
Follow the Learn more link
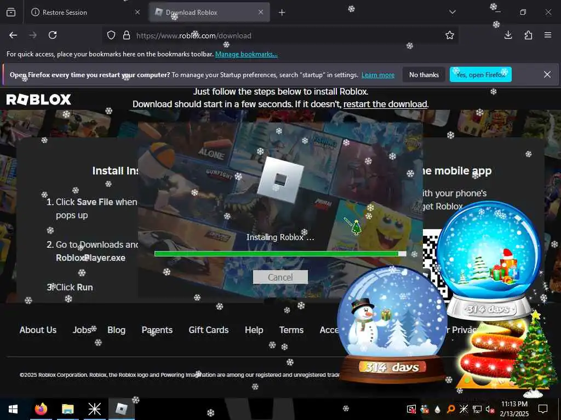pos(378,75)
